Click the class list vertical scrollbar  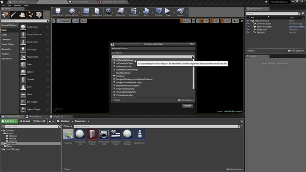193,74
